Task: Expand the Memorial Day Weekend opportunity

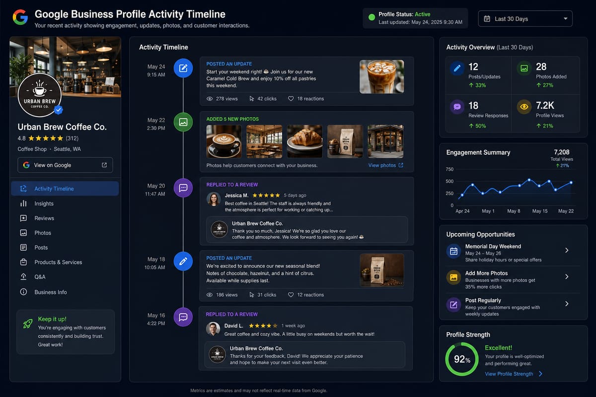Action: pos(567,251)
